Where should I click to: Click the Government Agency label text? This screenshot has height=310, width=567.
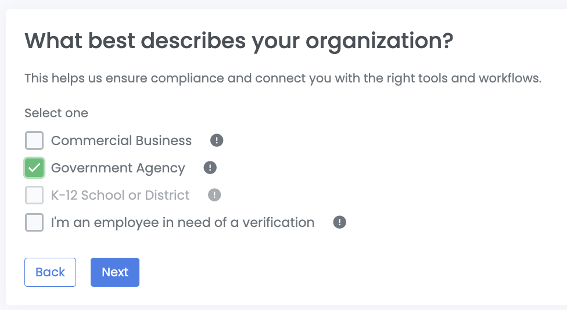[x=118, y=168]
